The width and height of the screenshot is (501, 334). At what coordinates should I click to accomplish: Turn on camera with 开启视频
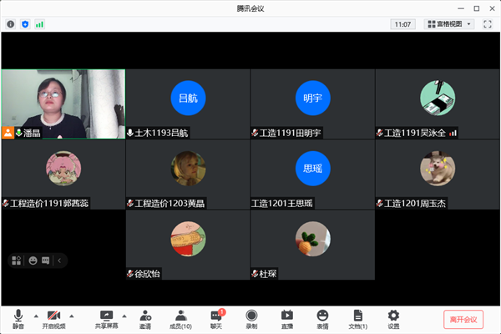pyautogui.click(x=53, y=317)
